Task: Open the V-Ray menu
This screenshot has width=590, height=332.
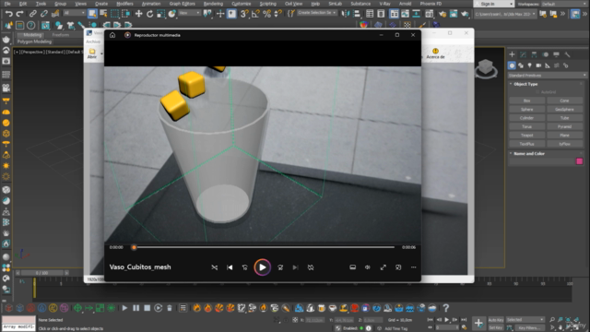Action: 384,4
